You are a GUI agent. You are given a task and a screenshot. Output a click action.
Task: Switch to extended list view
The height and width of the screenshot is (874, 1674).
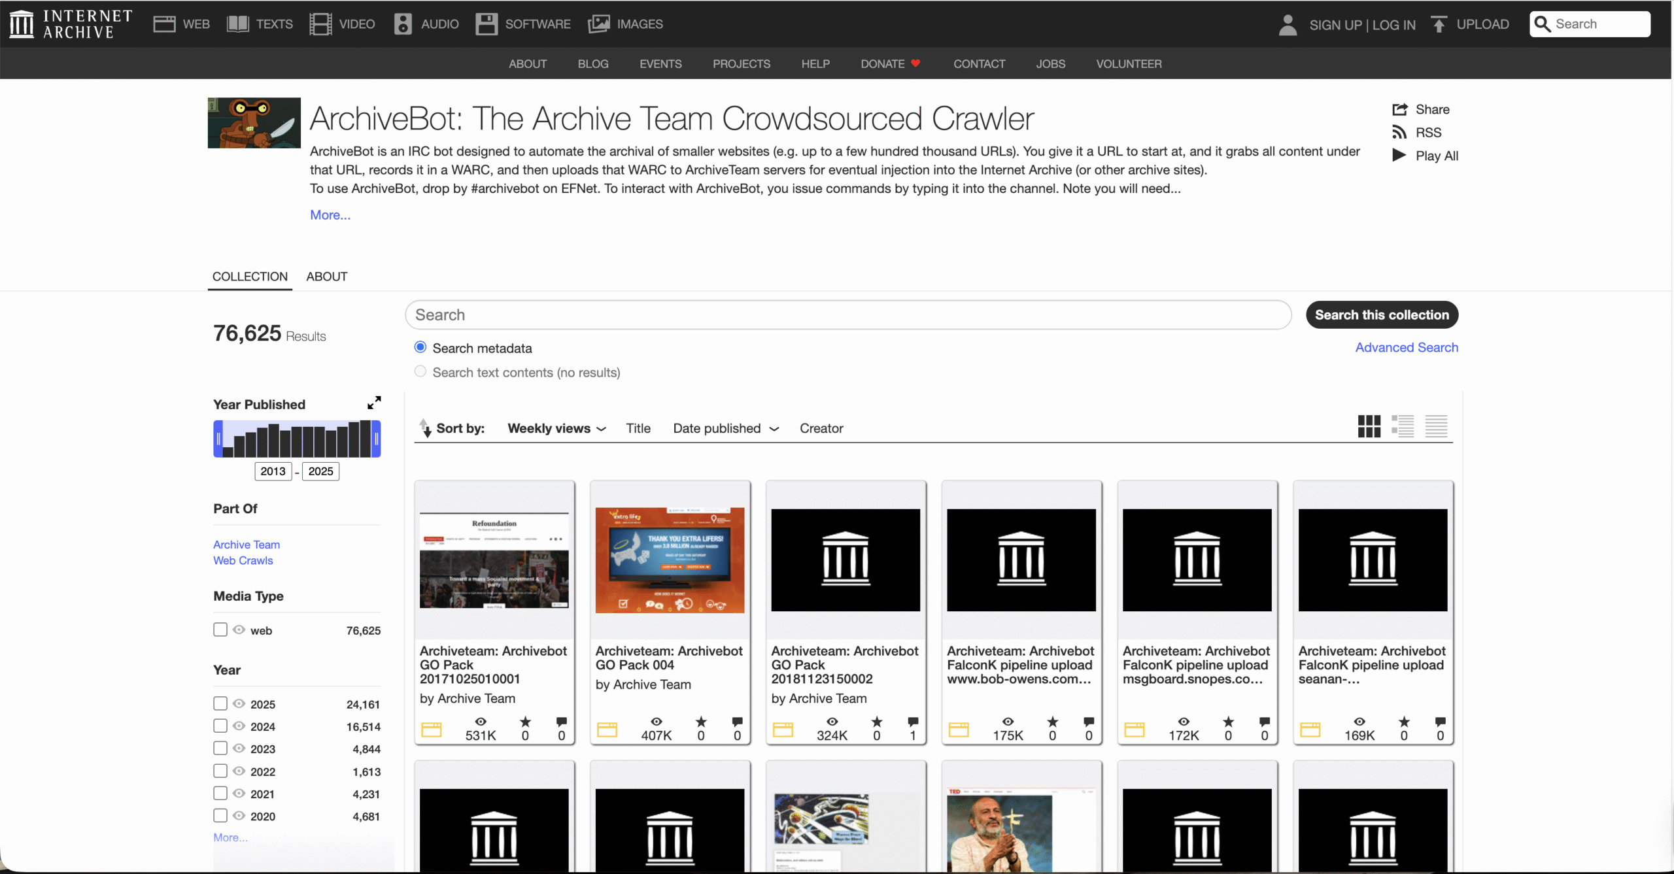click(x=1403, y=426)
